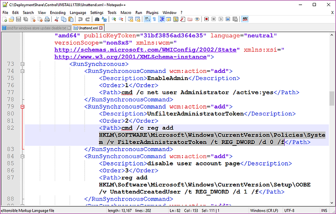Open the www.w3.org XMLSchema-instance link
The height and width of the screenshot is (214, 336).
[131, 57]
